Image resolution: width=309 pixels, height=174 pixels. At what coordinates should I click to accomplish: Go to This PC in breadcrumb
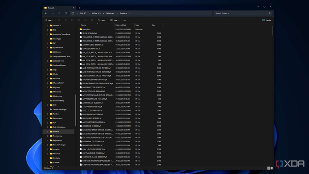[x=83, y=13]
